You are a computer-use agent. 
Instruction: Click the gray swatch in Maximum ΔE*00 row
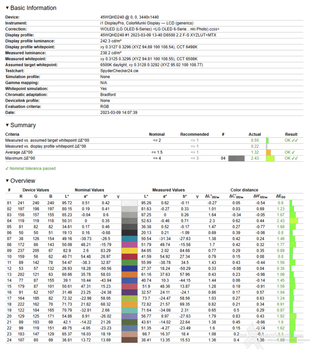pos(236,158)
